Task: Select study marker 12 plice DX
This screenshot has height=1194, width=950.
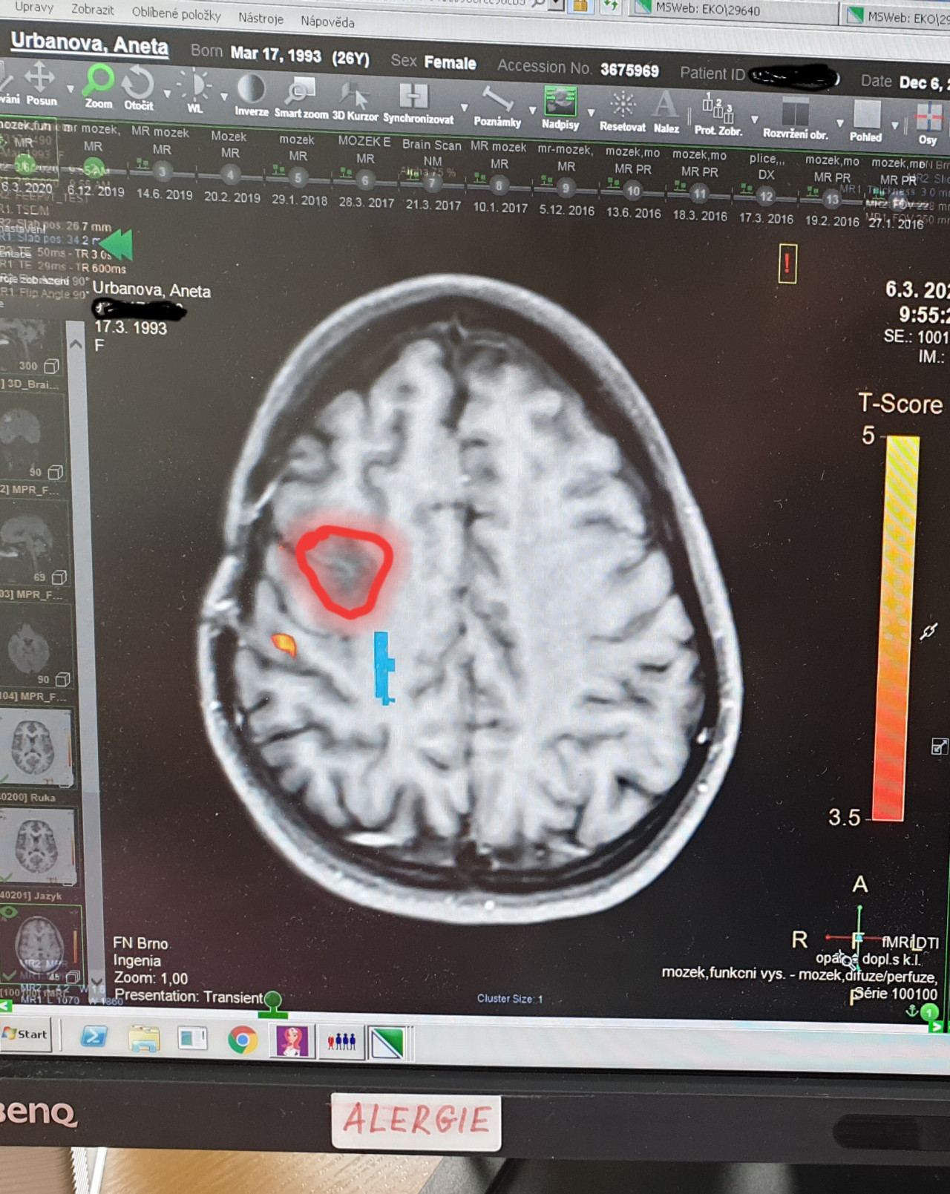Action: coord(765,196)
